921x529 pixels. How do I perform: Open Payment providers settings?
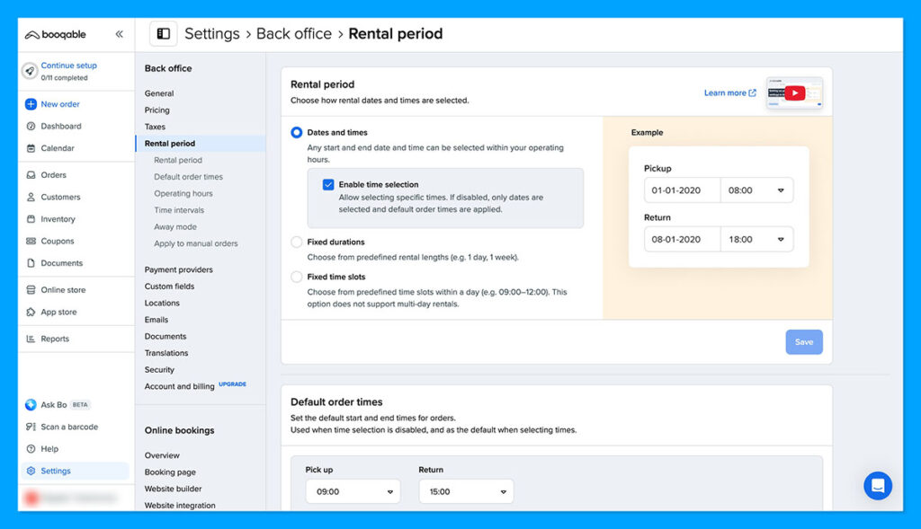179,269
